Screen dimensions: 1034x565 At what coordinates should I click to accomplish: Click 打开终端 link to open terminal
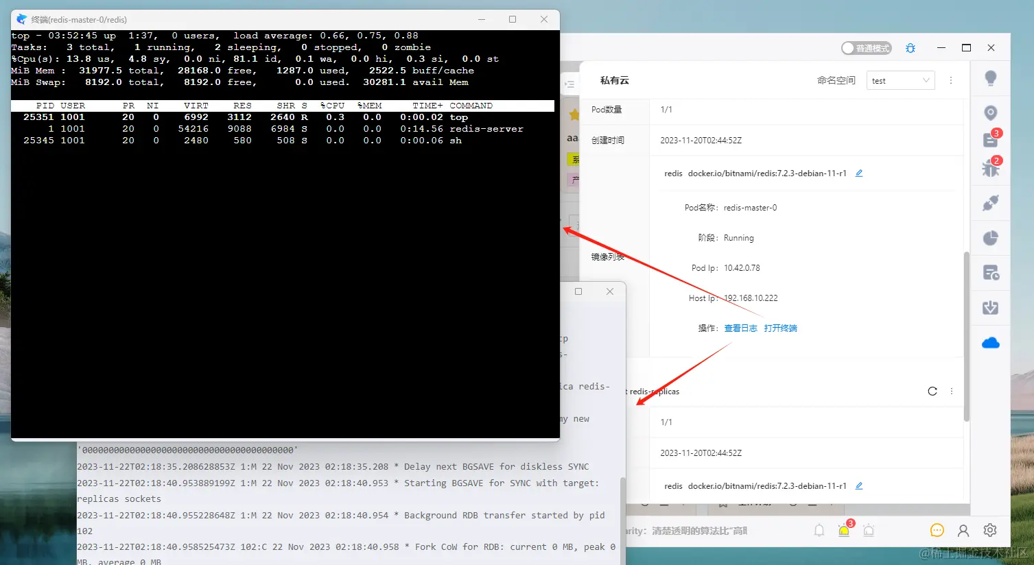781,328
